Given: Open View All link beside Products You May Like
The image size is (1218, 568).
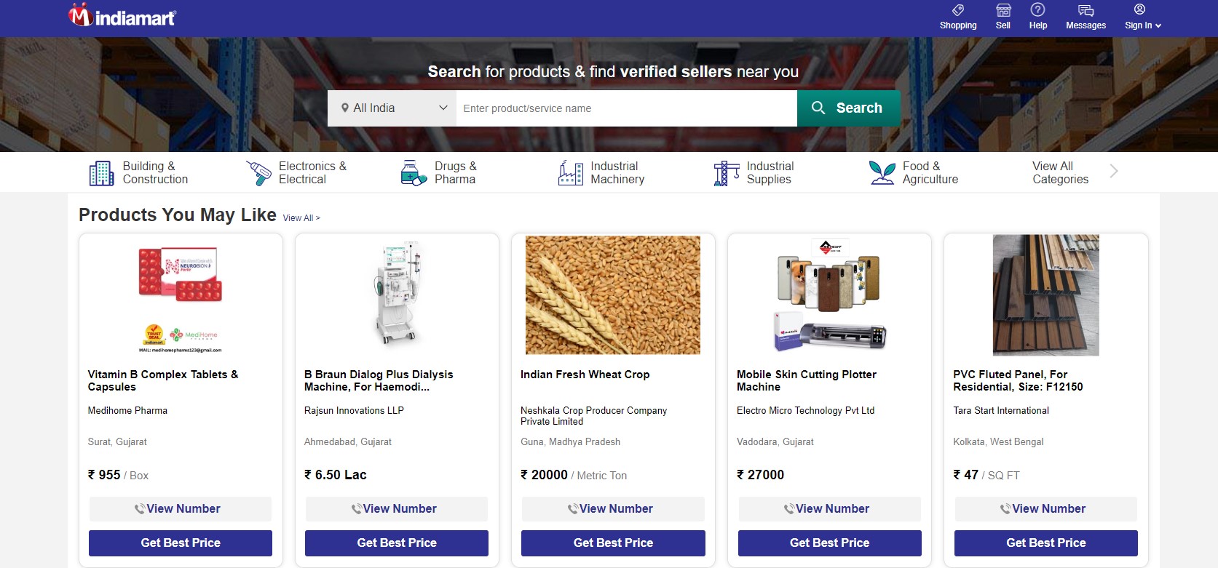Looking at the screenshot, I should pos(301,218).
